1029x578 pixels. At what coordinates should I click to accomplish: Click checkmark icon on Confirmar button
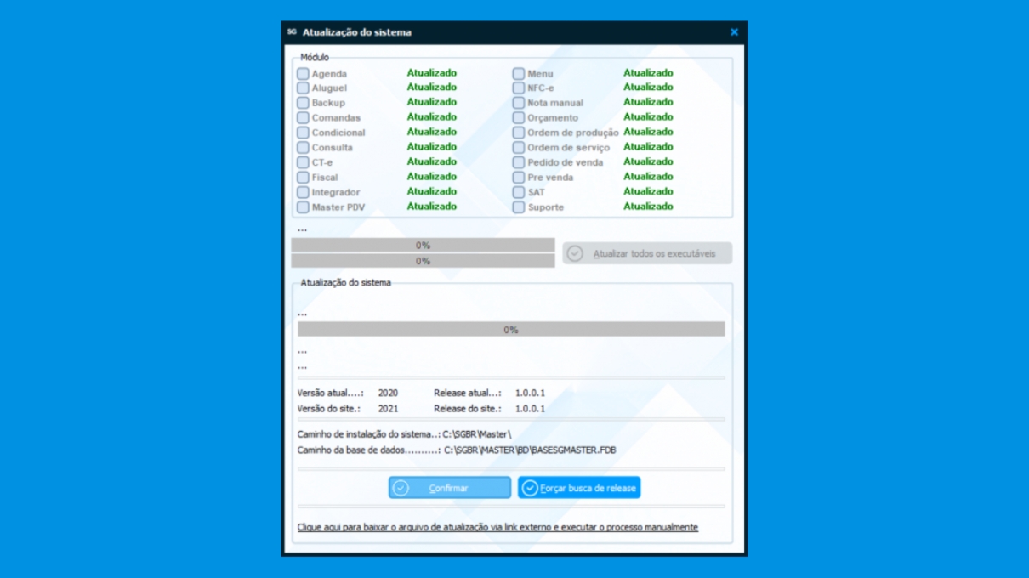click(401, 488)
